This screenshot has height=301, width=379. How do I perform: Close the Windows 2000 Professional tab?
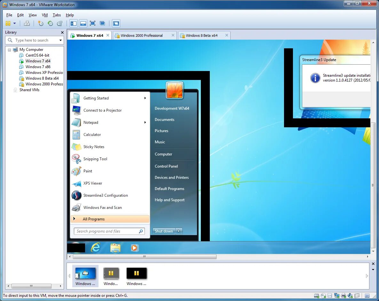pos(173,35)
